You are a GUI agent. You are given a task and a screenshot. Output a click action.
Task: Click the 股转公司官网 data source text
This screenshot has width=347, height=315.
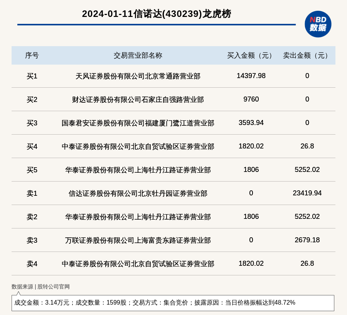(53, 287)
